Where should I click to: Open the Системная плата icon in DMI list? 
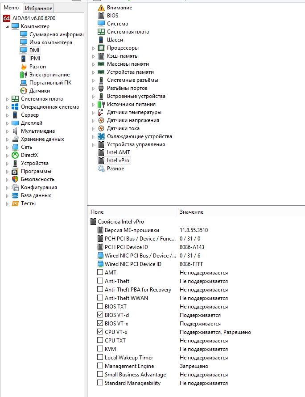point(101,32)
